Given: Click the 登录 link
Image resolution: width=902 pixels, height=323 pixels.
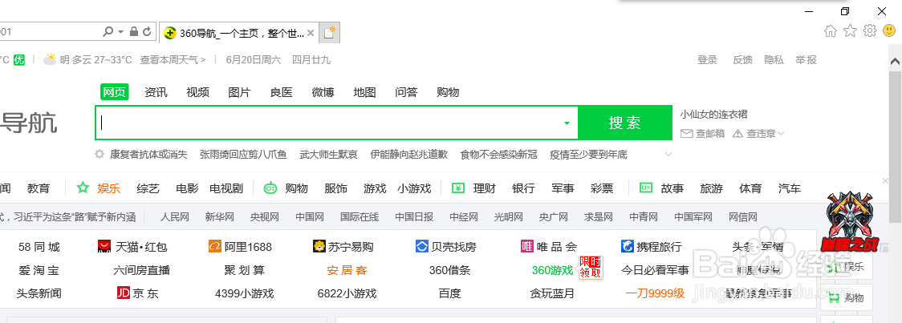Looking at the screenshot, I should click(708, 60).
